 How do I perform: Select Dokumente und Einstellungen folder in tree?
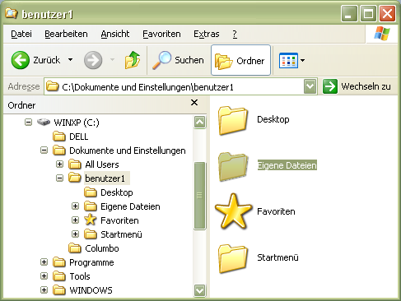pyautogui.click(x=119, y=150)
